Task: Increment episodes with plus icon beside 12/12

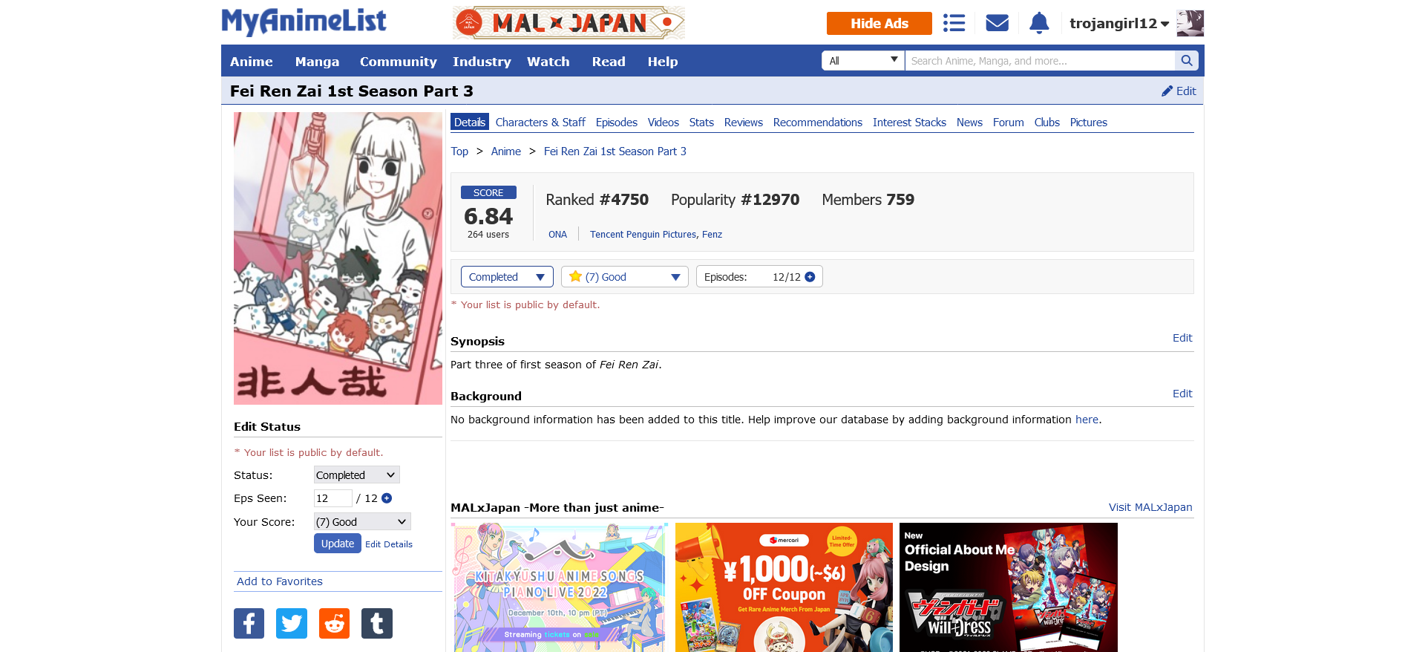Action: (x=810, y=277)
